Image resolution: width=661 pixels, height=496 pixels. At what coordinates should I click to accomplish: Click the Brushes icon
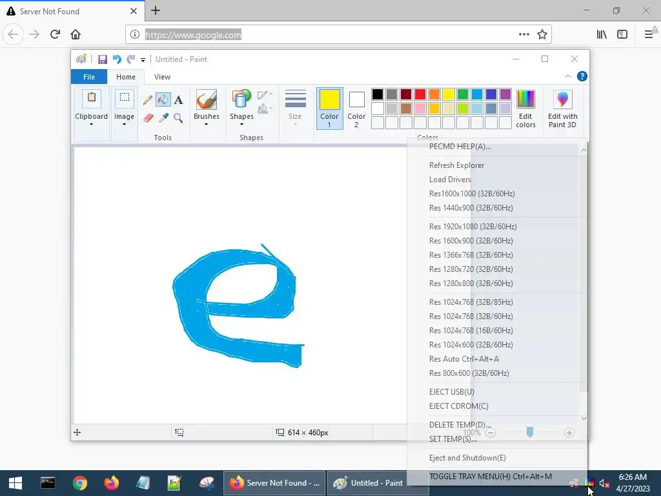click(x=207, y=99)
